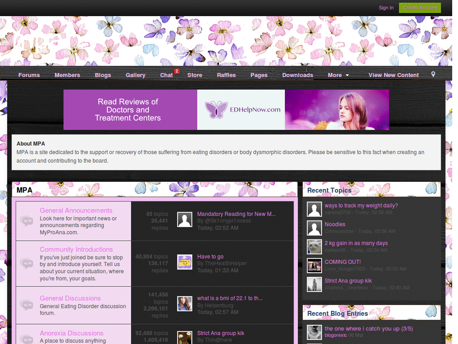The height and width of the screenshot is (344, 458).
Task: Open the Forums tab
Action: 29,75
